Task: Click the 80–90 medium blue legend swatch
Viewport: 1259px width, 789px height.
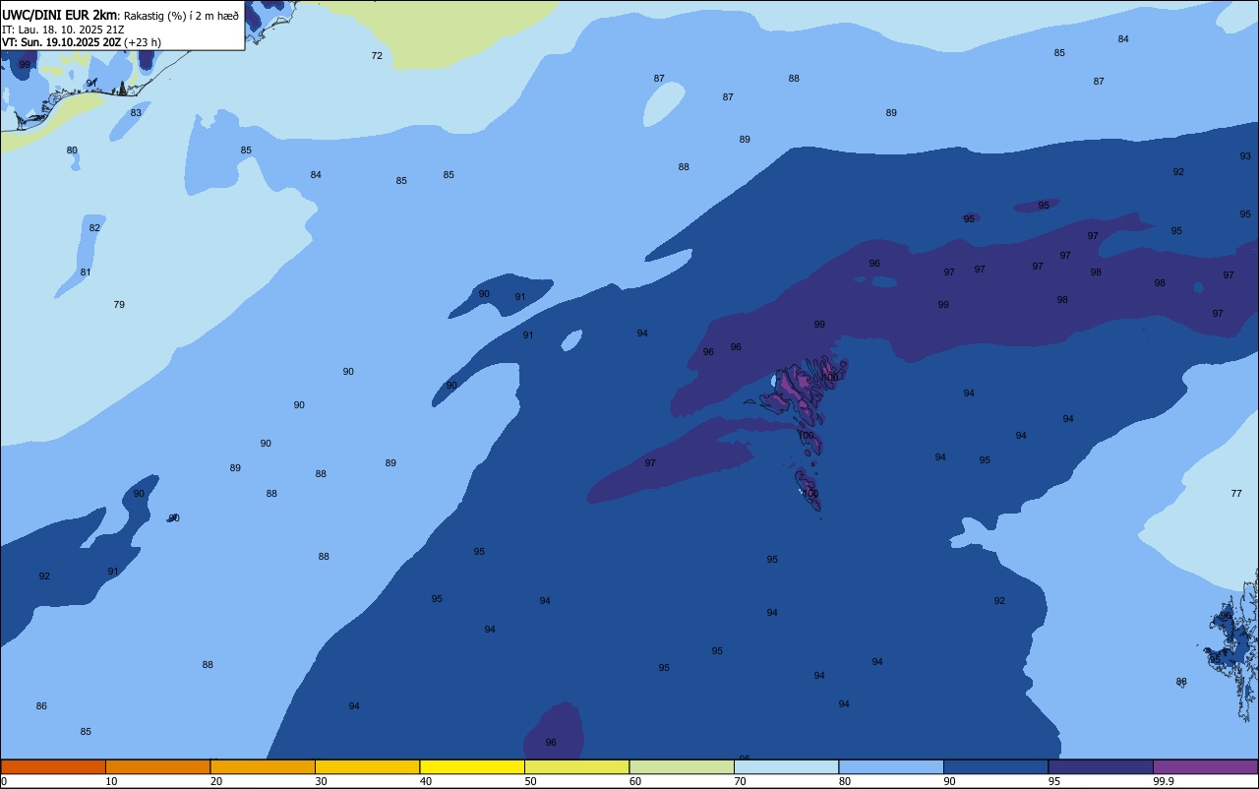Action: click(x=891, y=766)
